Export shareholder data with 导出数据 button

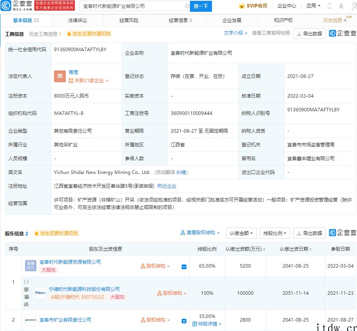click(x=309, y=233)
